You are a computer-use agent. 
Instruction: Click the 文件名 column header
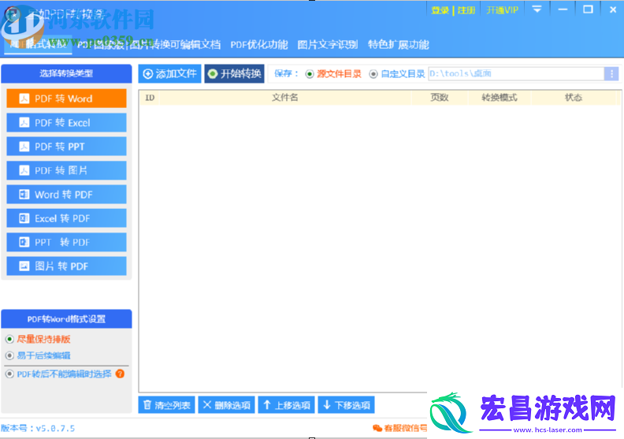(x=285, y=98)
